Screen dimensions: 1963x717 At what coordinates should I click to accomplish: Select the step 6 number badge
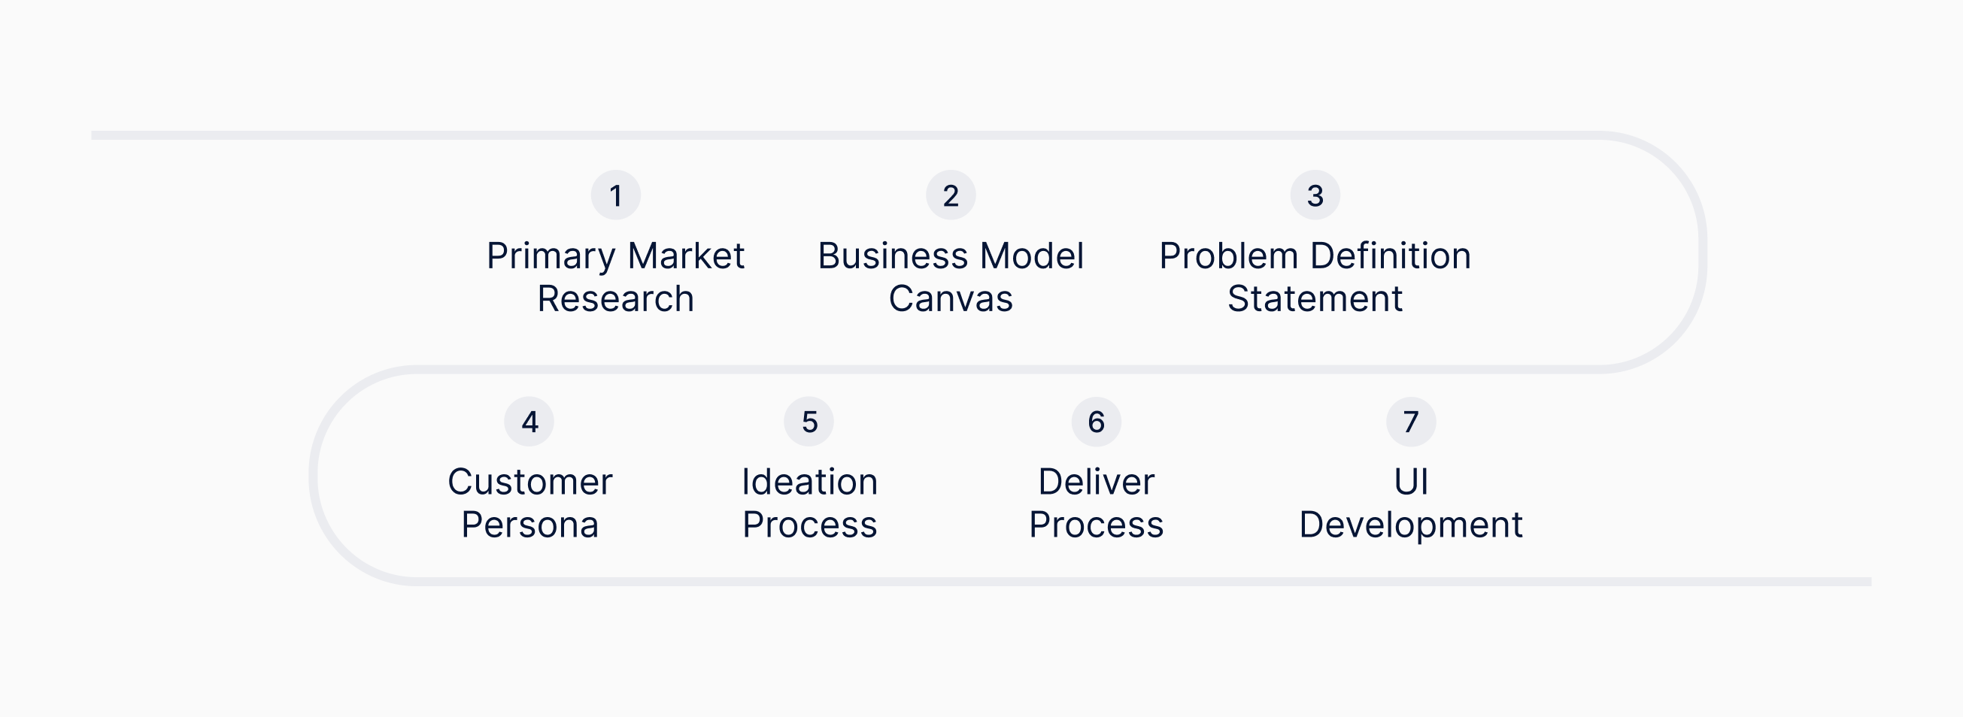pyautogui.click(x=1096, y=422)
